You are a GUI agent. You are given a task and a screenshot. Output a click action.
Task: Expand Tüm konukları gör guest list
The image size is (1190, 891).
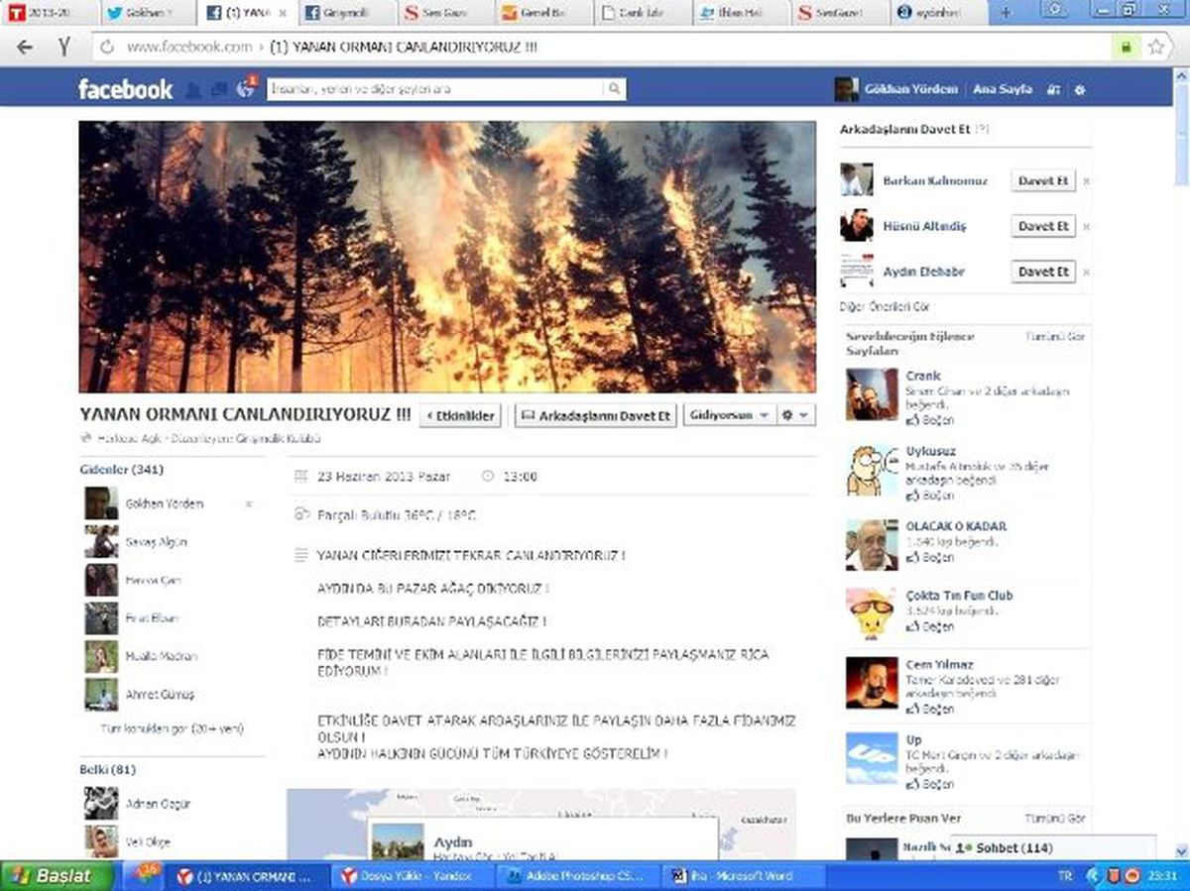(172, 728)
